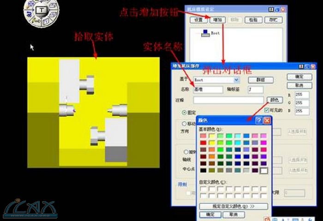Image resolution: width=323 pixels, height=221 pixels.
Task: Click the yellow-green wrench icon on the wheel
Action: click(x=36, y=20)
